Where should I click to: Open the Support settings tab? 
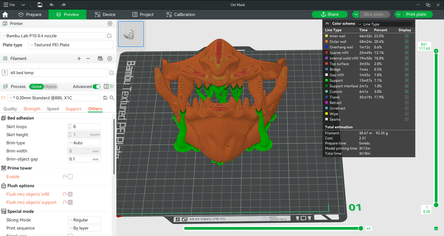point(73,109)
